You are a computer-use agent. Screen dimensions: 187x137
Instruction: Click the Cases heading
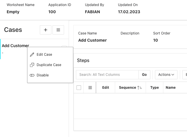tap(13, 30)
